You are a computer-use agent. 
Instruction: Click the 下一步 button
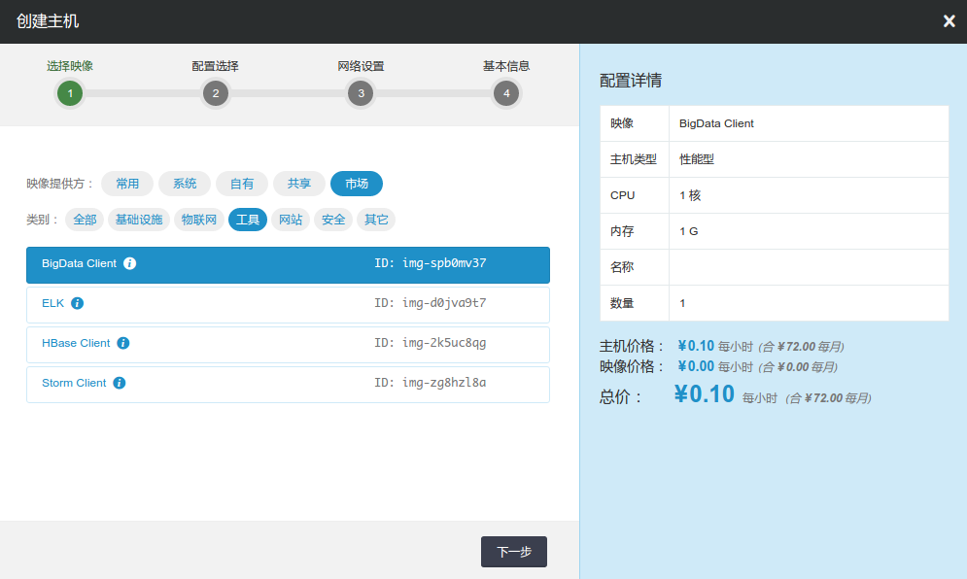[x=514, y=552]
